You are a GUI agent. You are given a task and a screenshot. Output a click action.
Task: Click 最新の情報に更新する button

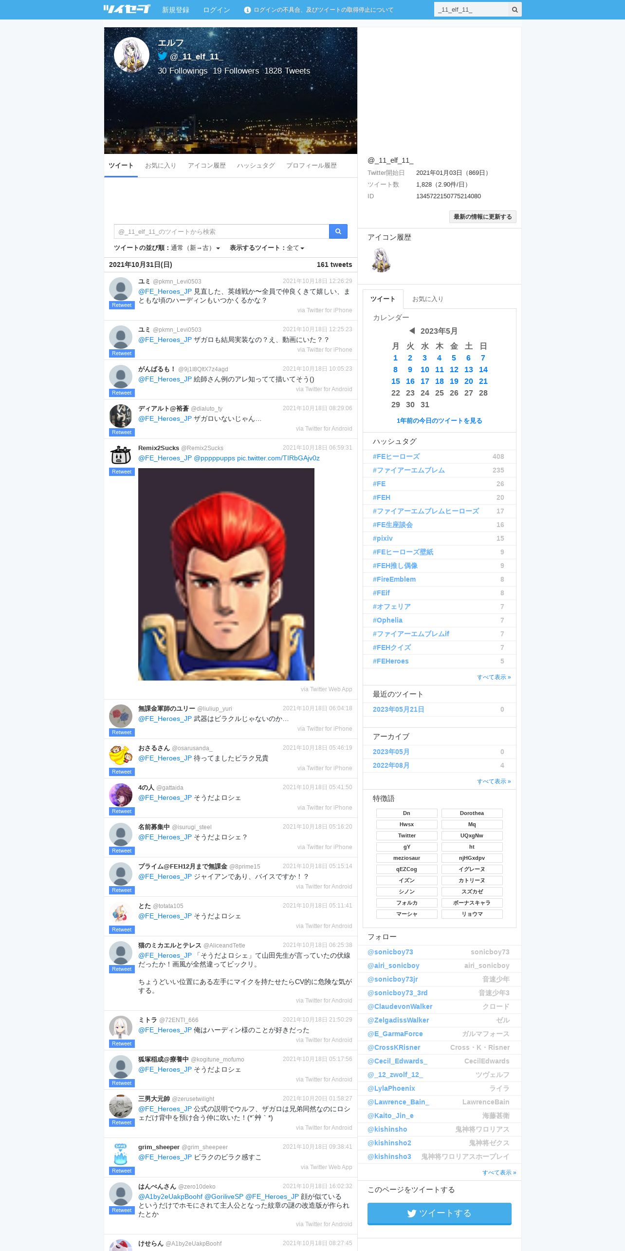[483, 217]
